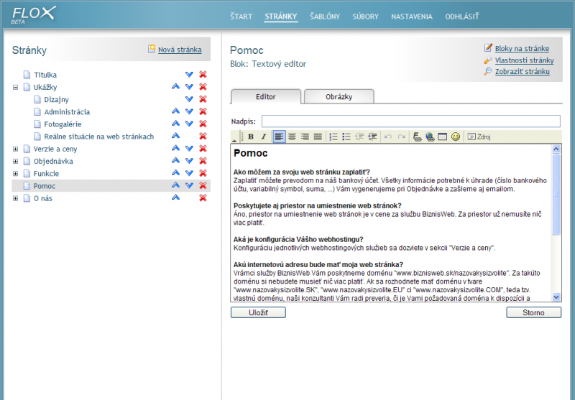Justify text in editor toolbar
Image resolution: width=575 pixels, height=400 pixels.
[x=318, y=136]
